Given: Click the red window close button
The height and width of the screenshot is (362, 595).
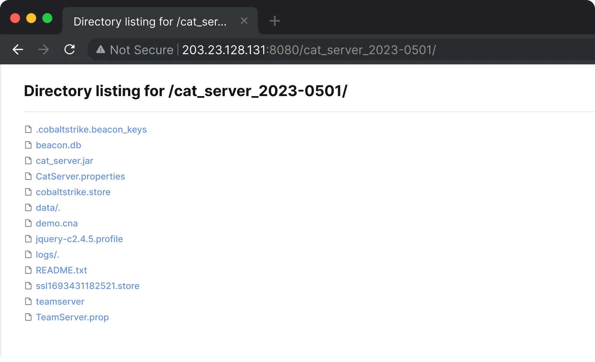Looking at the screenshot, I should [15, 18].
